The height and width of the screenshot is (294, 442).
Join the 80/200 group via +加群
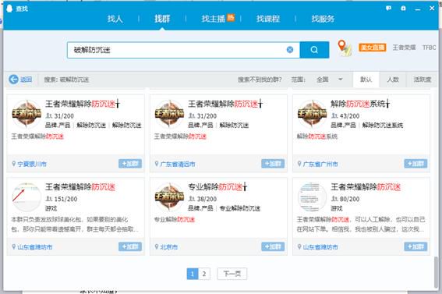[x=415, y=246]
